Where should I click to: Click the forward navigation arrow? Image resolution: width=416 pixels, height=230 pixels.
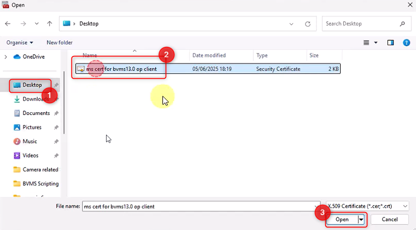coord(23,24)
